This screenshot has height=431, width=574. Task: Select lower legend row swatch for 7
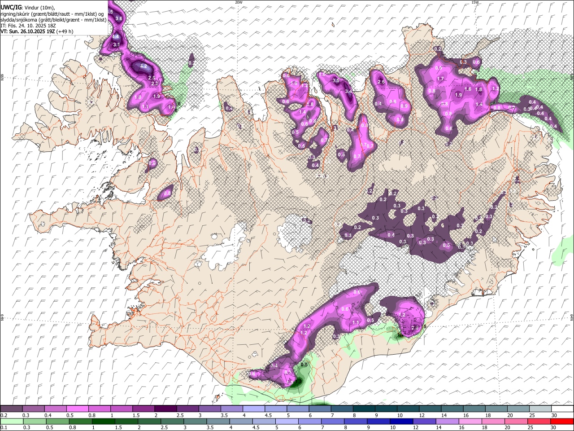coord(333,421)
